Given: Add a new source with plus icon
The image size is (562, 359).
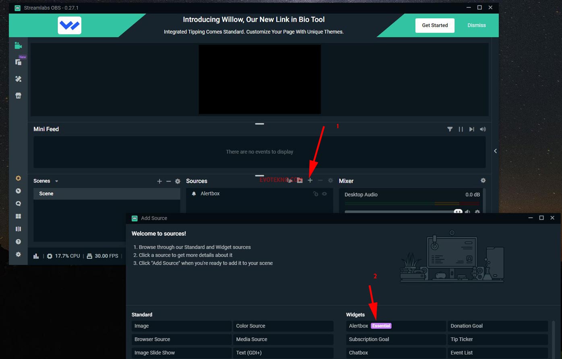Looking at the screenshot, I should [310, 181].
